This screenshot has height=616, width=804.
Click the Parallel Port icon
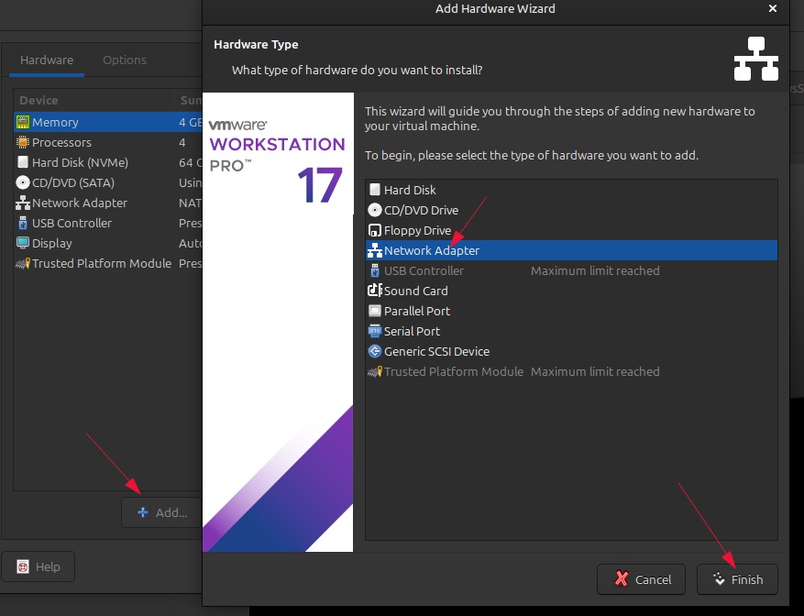click(x=374, y=311)
